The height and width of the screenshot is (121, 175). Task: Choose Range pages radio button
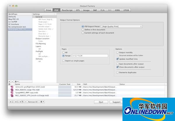(x=63, y=56)
